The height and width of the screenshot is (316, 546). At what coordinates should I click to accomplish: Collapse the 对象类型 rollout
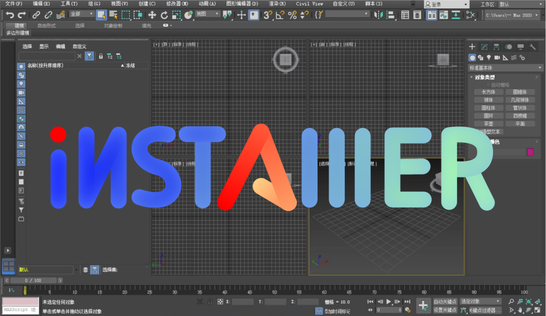pyautogui.click(x=484, y=77)
